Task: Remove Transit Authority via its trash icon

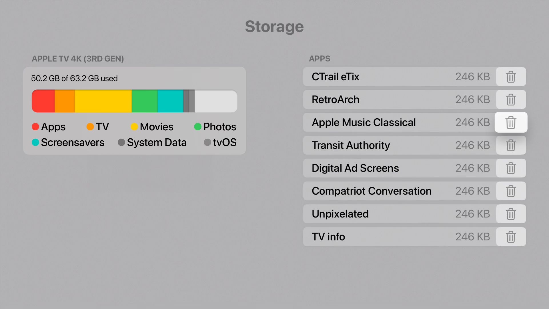Action: pyautogui.click(x=511, y=145)
